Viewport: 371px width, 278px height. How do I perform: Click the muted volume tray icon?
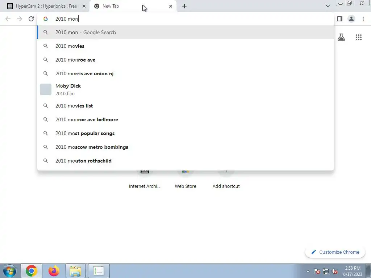334,271
